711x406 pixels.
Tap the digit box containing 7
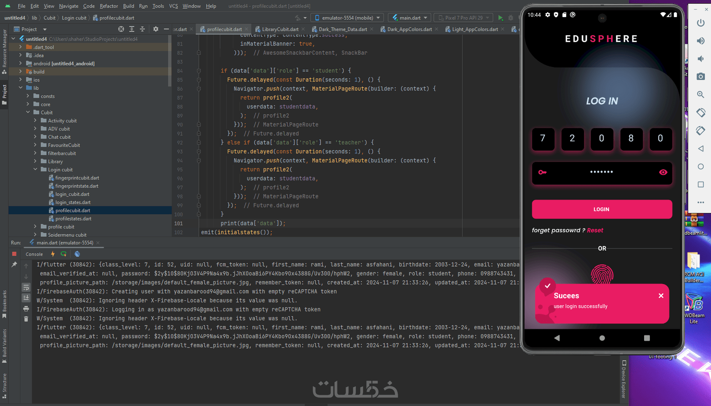pos(543,139)
